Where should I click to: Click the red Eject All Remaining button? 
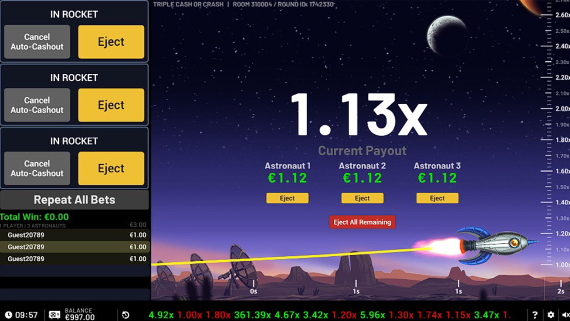pyautogui.click(x=362, y=222)
